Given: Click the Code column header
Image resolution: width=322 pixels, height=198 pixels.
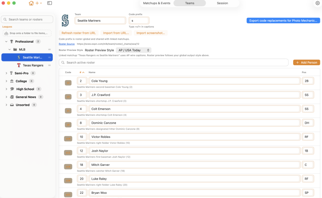Looking at the screenshot, I should pyautogui.click(x=68, y=72).
